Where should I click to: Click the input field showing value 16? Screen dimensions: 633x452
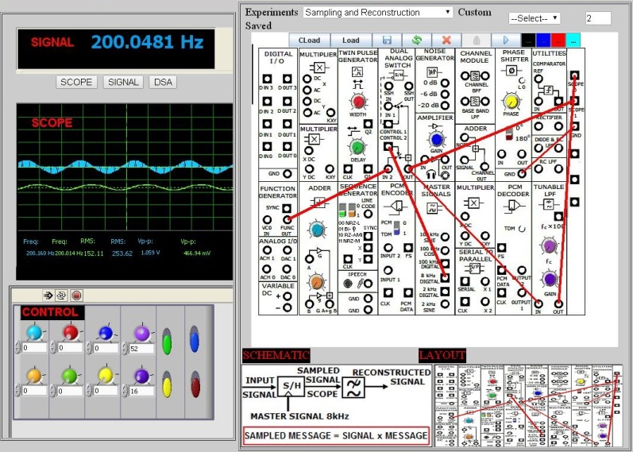click(x=143, y=392)
